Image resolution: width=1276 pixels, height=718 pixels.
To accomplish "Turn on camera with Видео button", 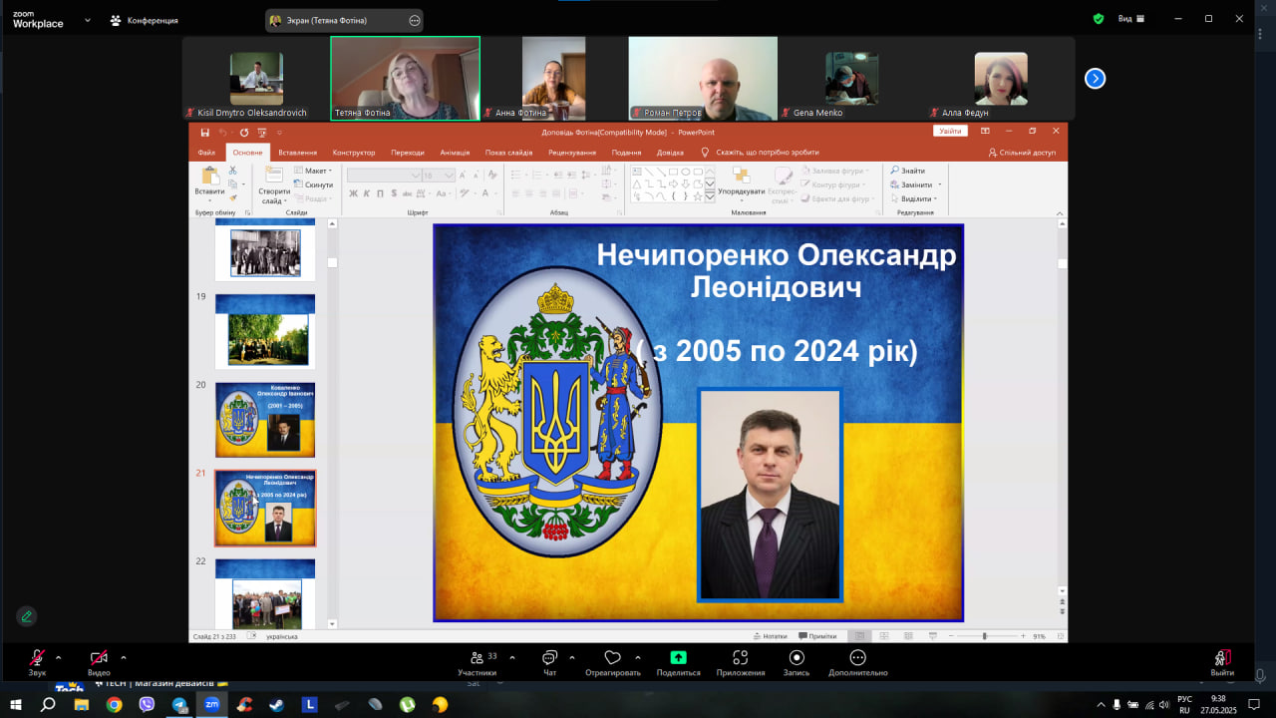I will coord(99,658).
